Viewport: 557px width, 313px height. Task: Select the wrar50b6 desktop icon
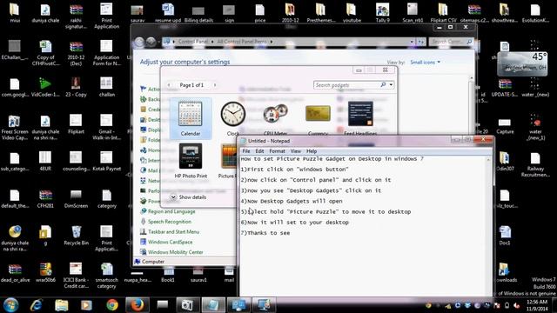(45, 272)
